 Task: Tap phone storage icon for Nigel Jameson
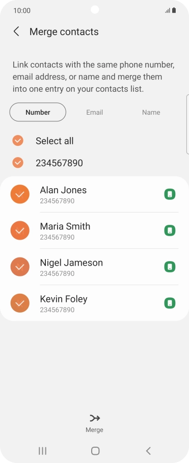click(170, 267)
